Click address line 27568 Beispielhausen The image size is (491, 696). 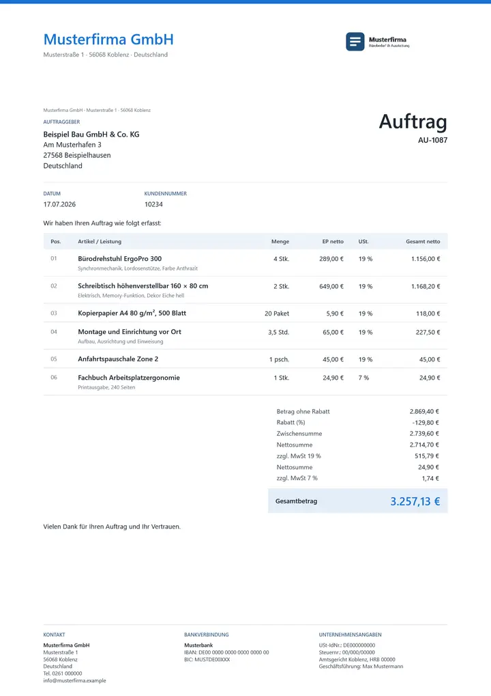tap(77, 155)
